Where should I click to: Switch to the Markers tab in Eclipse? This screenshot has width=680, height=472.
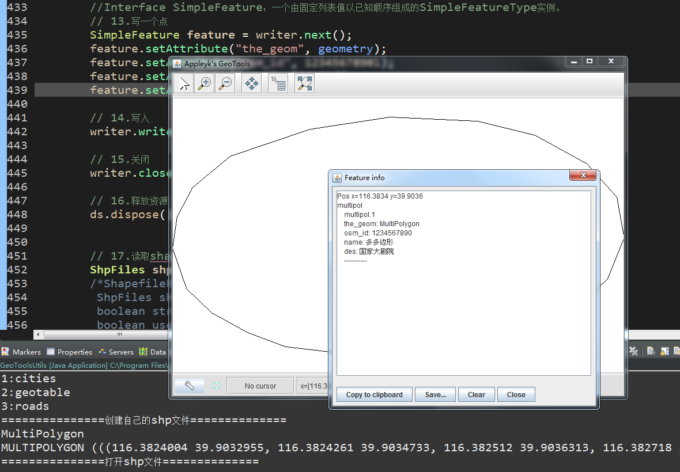(x=21, y=352)
